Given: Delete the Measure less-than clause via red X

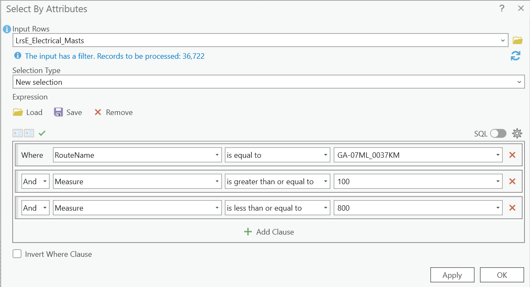Looking at the screenshot, I should (x=512, y=208).
